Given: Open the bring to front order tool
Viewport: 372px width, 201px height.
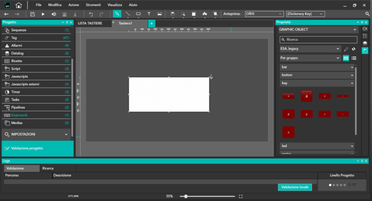Looking at the screenshot, I should pyautogui.click(x=215, y=14).
